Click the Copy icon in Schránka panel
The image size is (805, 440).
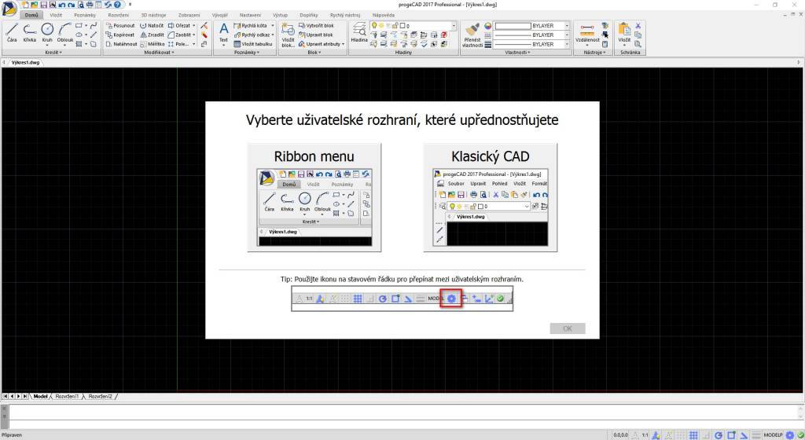[638, 35]
